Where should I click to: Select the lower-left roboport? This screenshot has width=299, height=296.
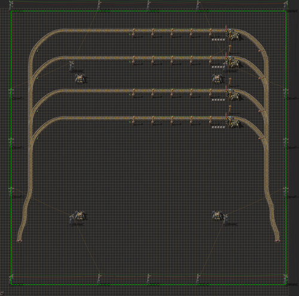80,216
